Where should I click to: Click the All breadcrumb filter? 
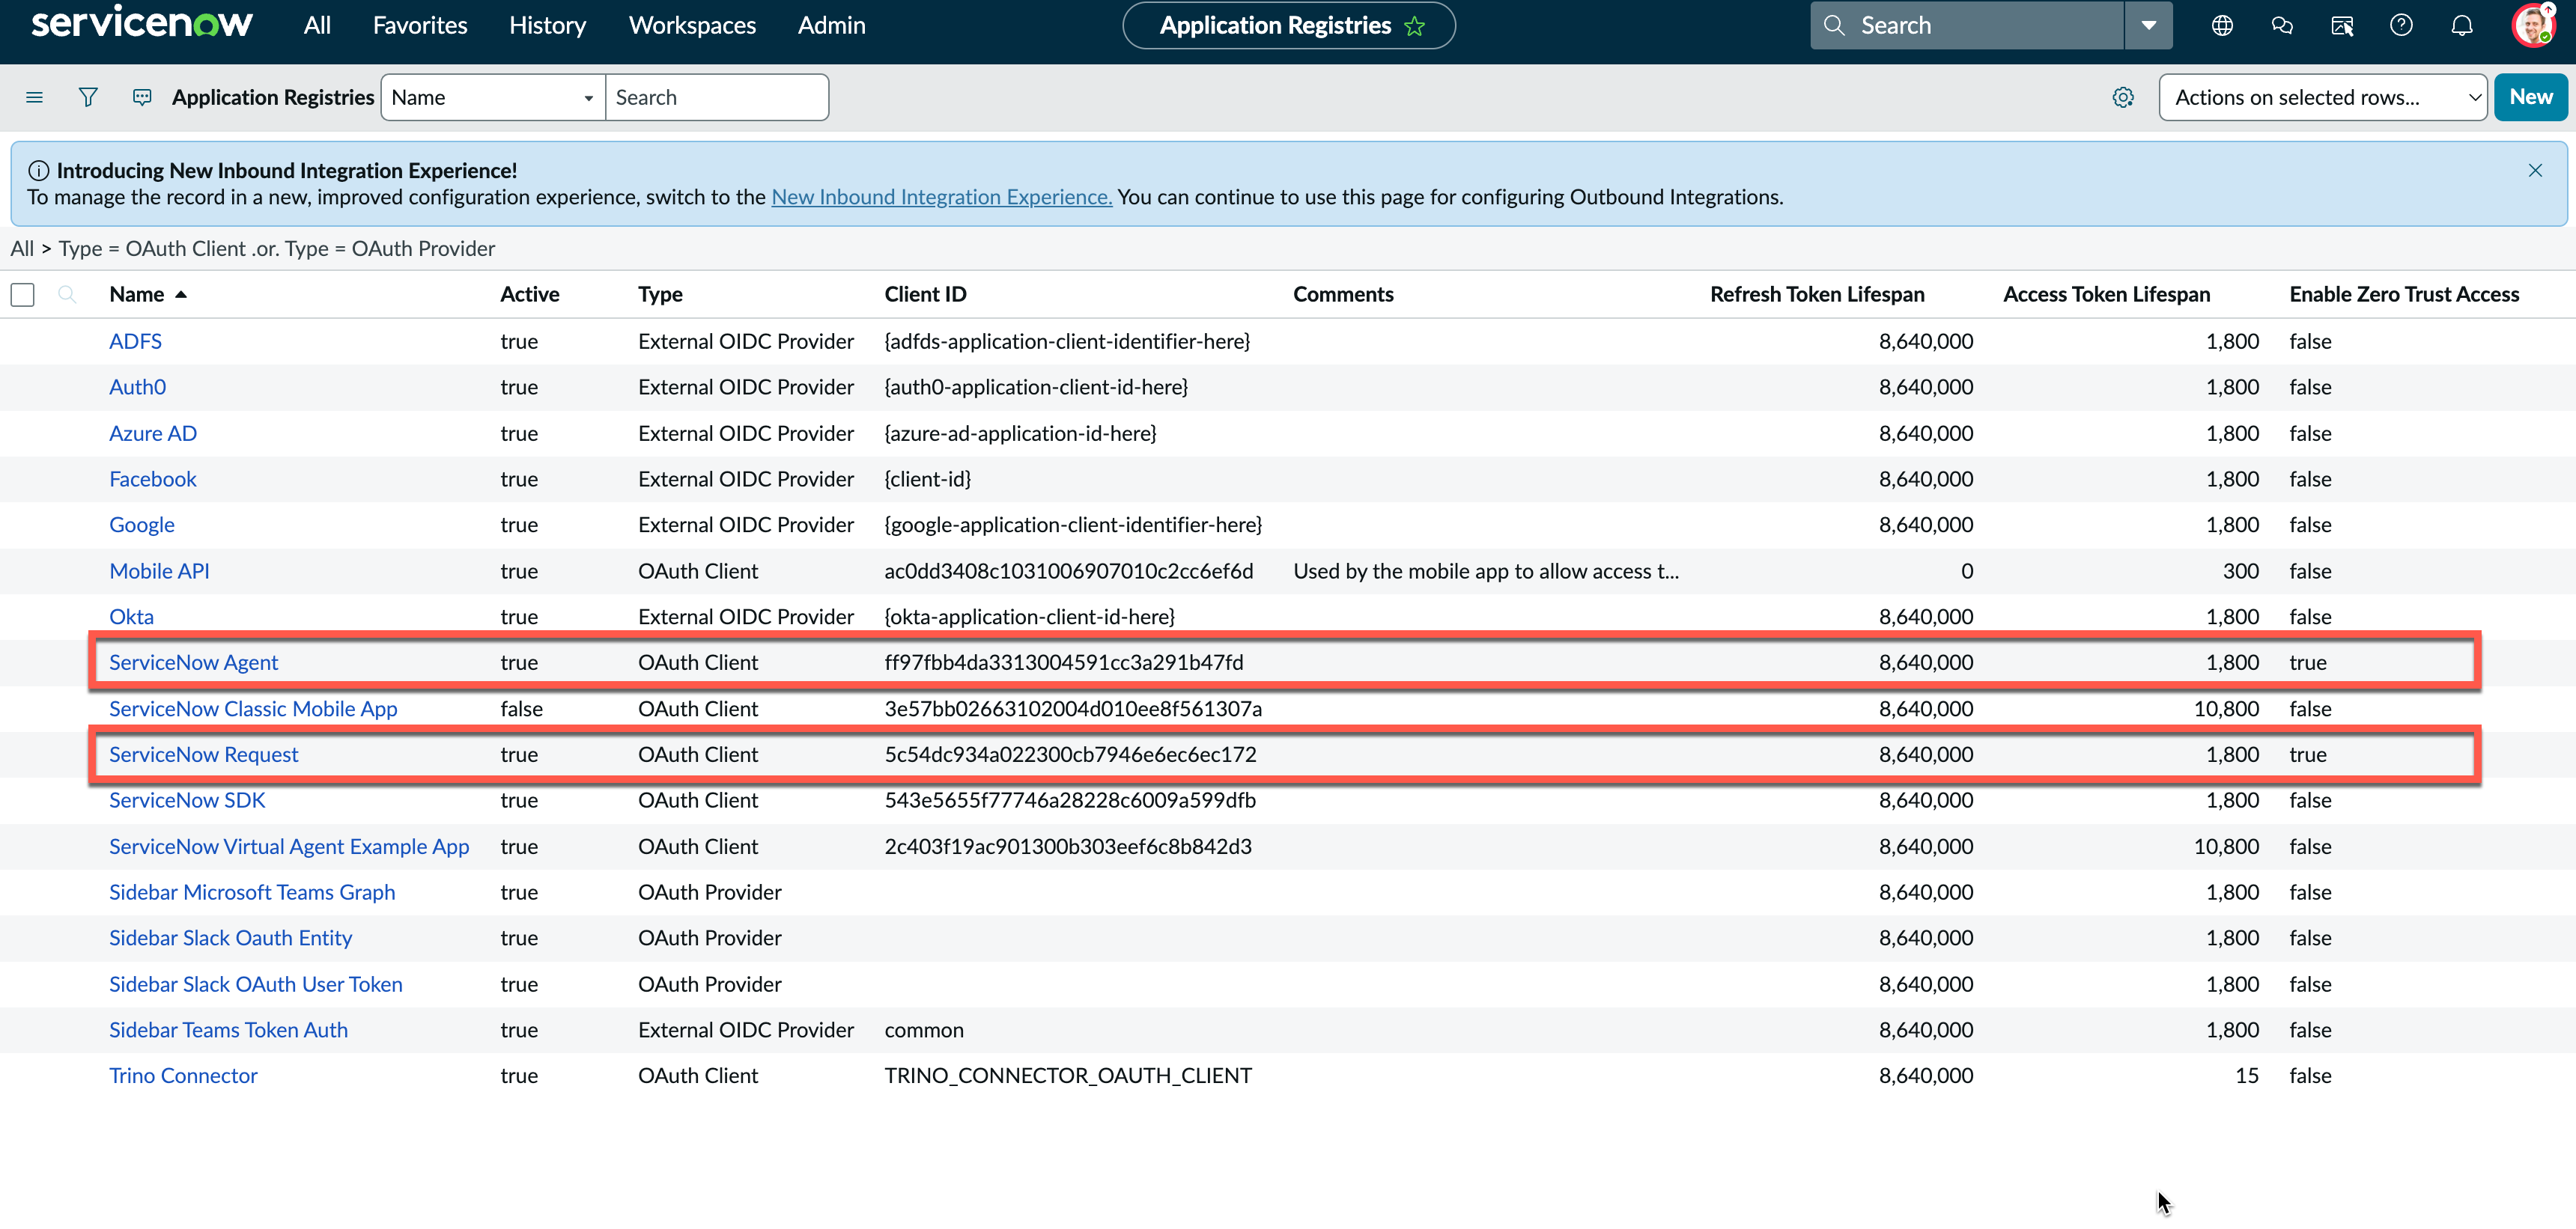tap(22, 248)
